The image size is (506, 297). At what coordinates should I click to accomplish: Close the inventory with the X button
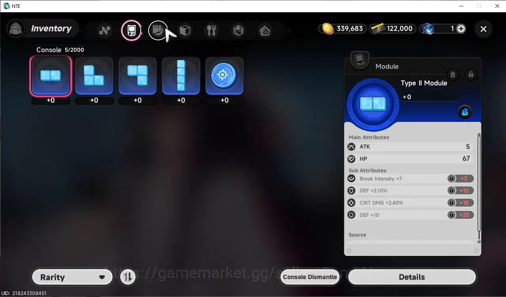(x=483, y=29)
